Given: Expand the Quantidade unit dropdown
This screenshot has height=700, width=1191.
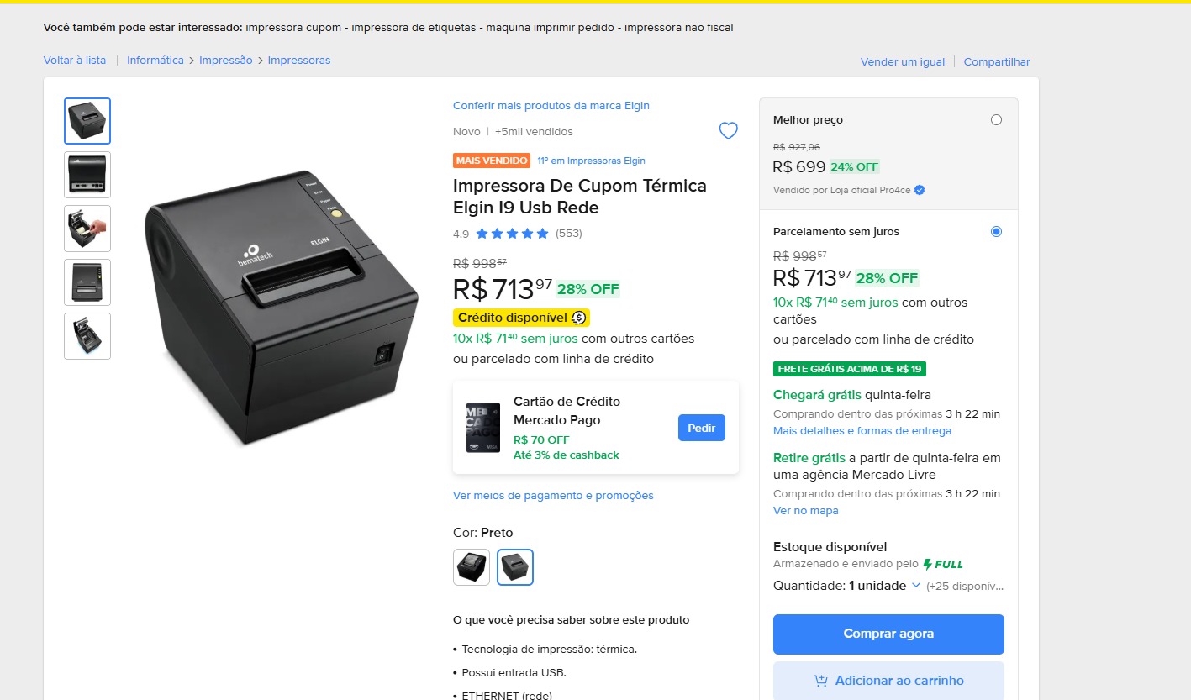Looking at the screenshot, I should [x=916, y=586].
